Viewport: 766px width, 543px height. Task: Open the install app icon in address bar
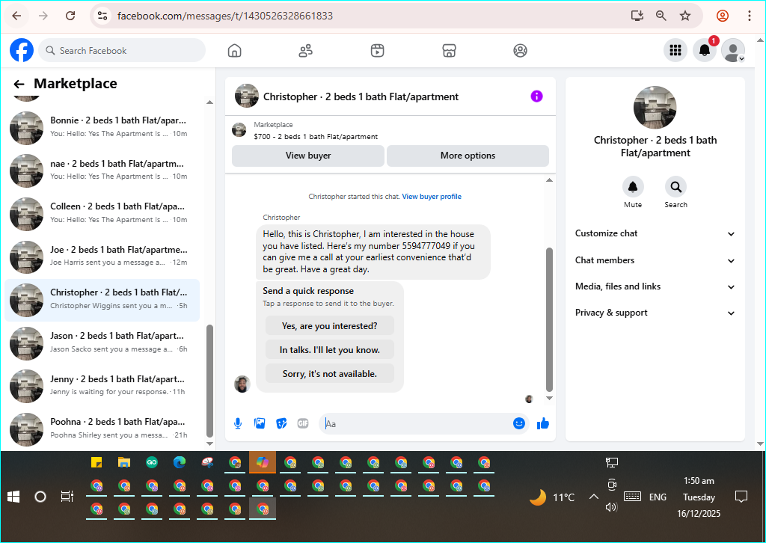click(x=637, y=16)
